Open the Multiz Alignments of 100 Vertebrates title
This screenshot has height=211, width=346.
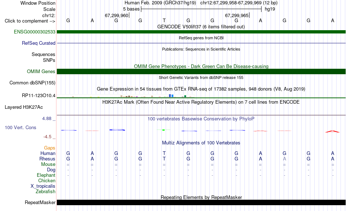click(x=201, y=143)
